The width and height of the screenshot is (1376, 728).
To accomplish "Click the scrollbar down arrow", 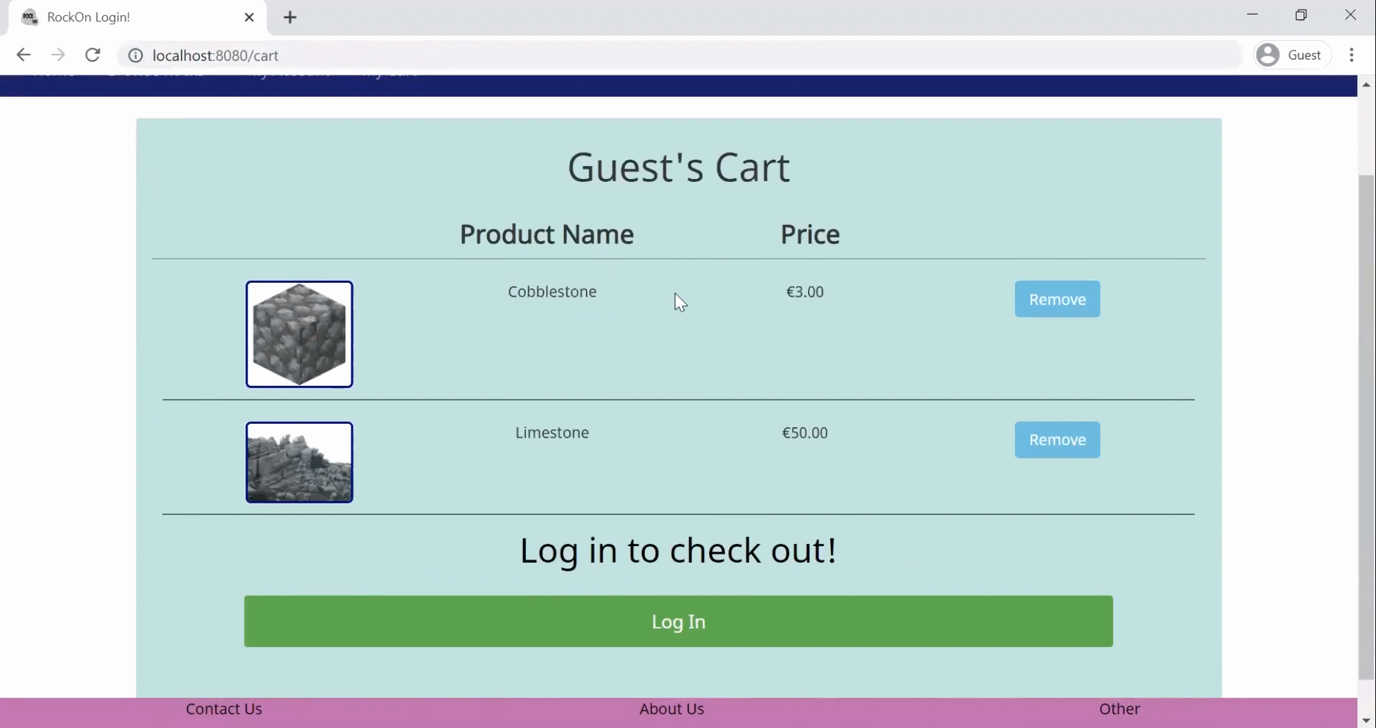I will coord(1366,720).
